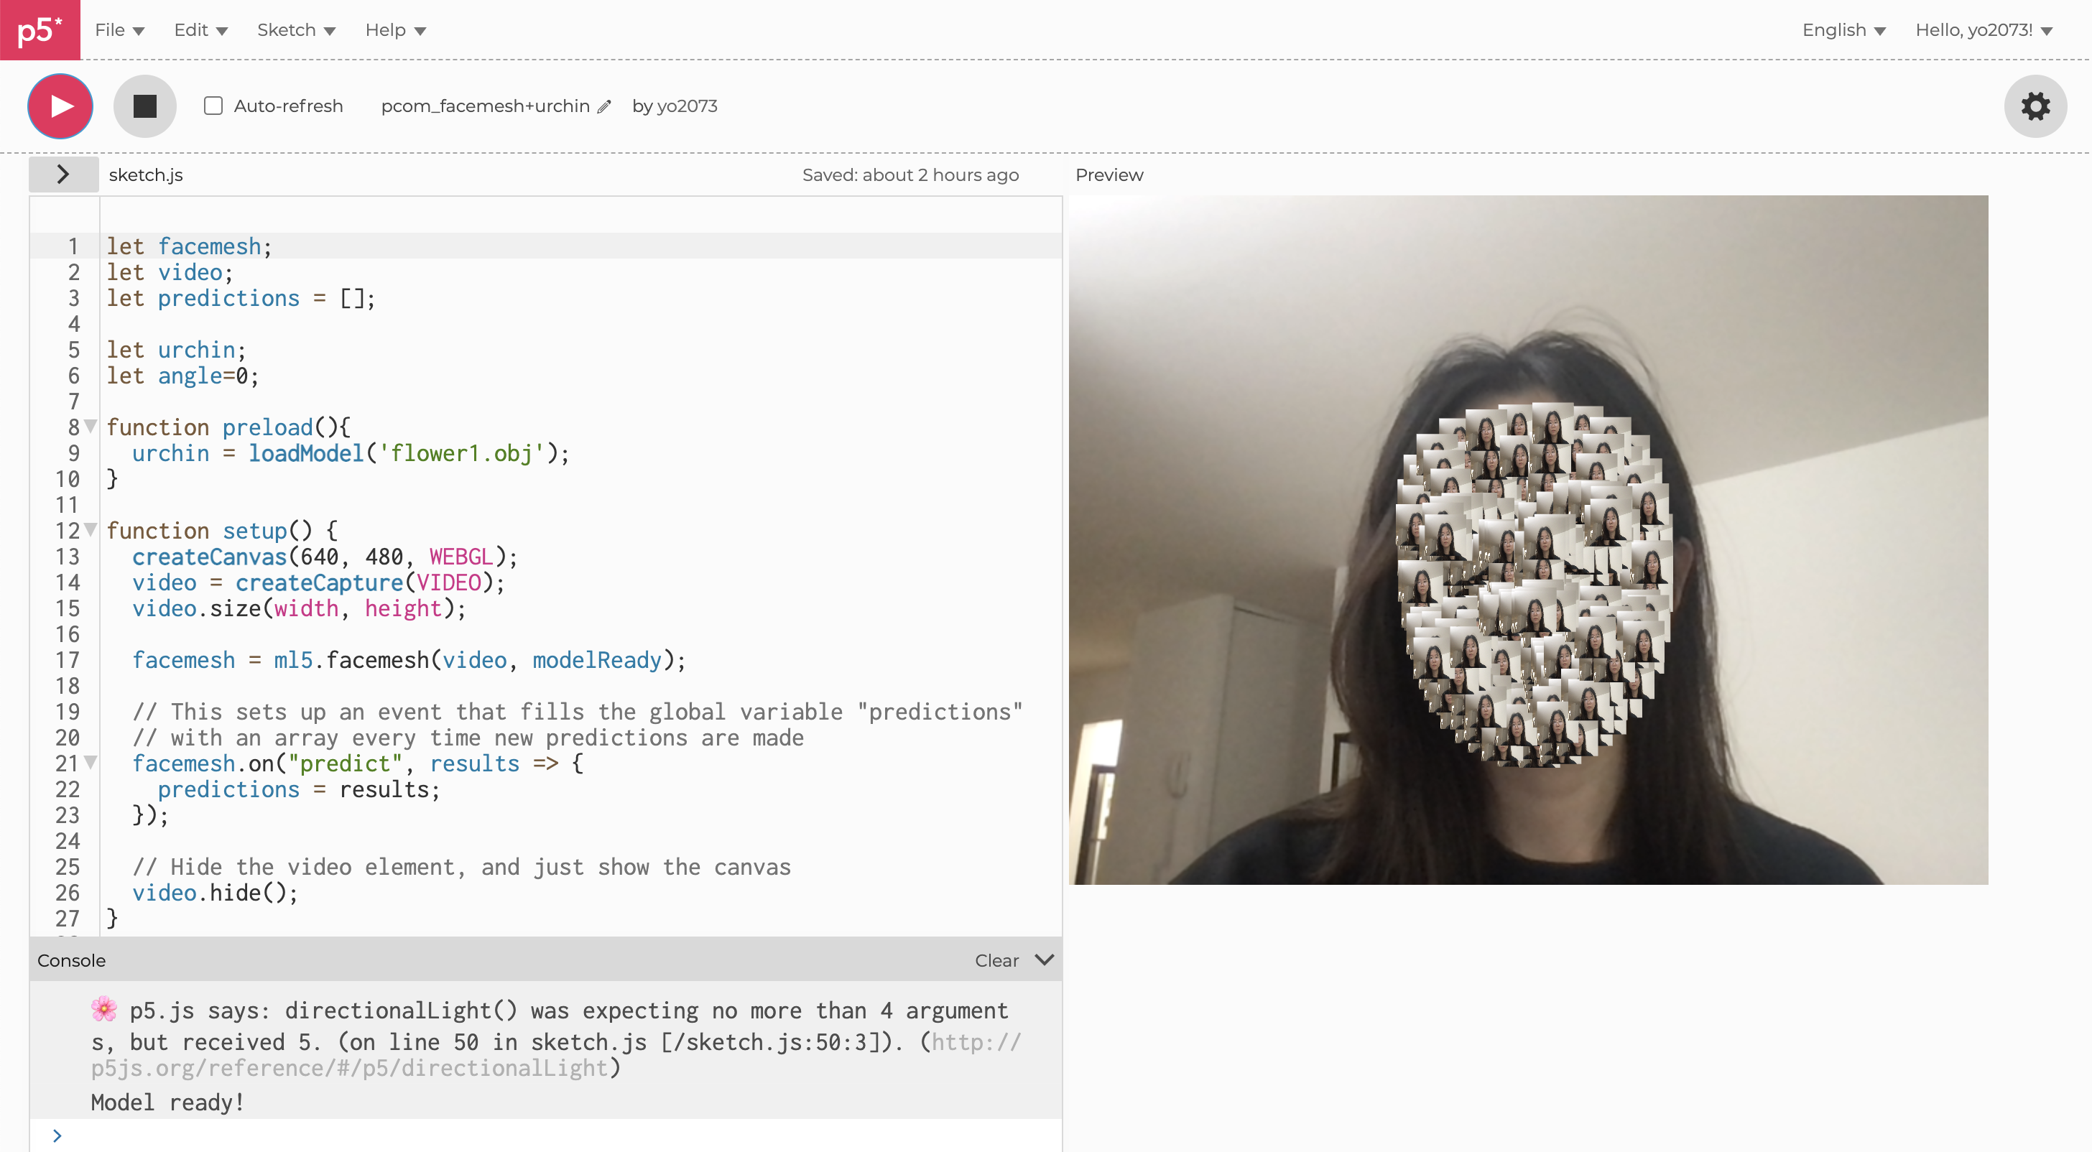Click the p5 logo home icon
Screen dimensions: 2092x1152
40,30
